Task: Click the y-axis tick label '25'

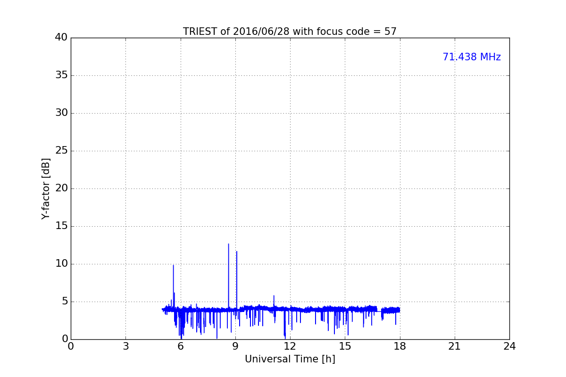Action: (x=61, y=151)
